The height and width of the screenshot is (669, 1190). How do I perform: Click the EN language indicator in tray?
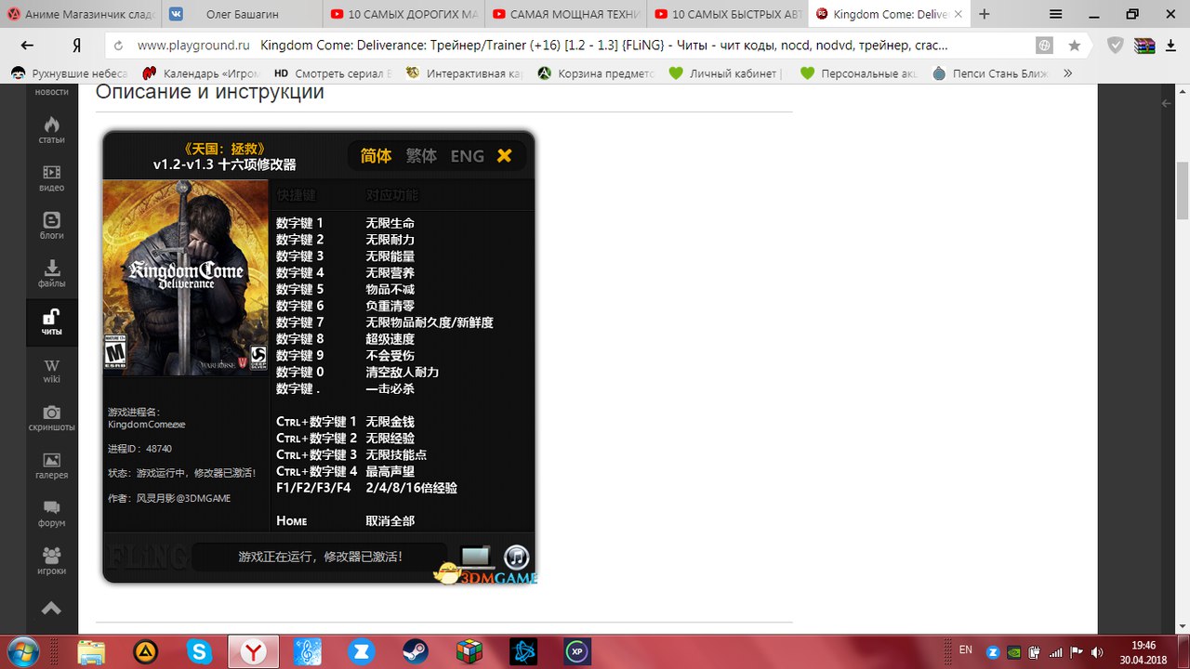click(x=965, y=649)
